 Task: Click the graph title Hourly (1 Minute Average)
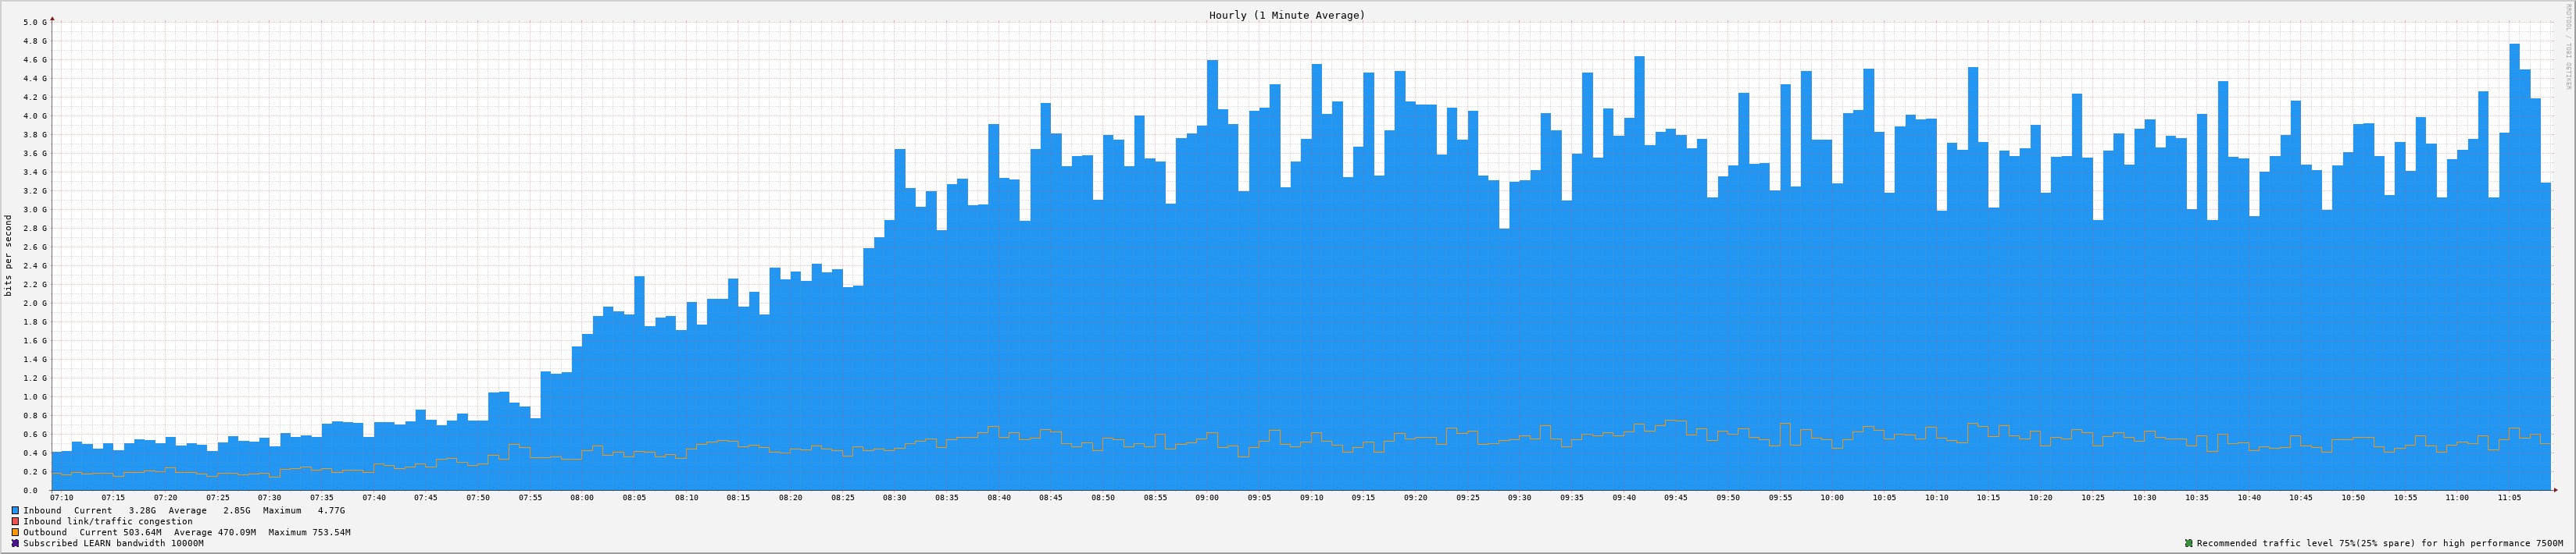(x=1286, y=15)
